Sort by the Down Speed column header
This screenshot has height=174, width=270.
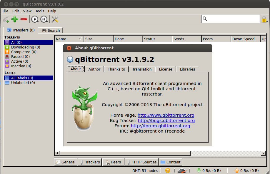click(x=246, y=39)
